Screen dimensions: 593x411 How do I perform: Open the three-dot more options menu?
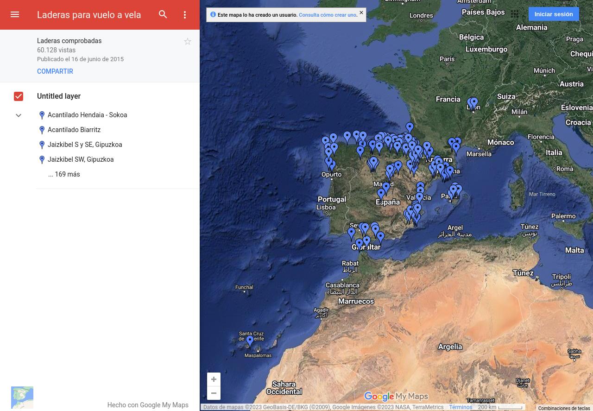(185, 15)
